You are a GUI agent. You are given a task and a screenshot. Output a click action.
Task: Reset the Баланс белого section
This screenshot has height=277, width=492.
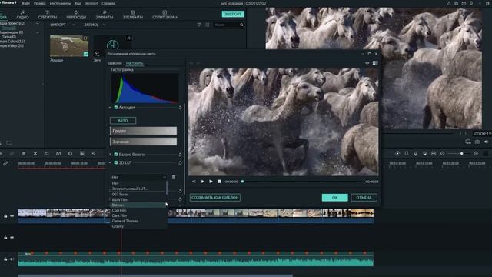(x=180, y=155)
